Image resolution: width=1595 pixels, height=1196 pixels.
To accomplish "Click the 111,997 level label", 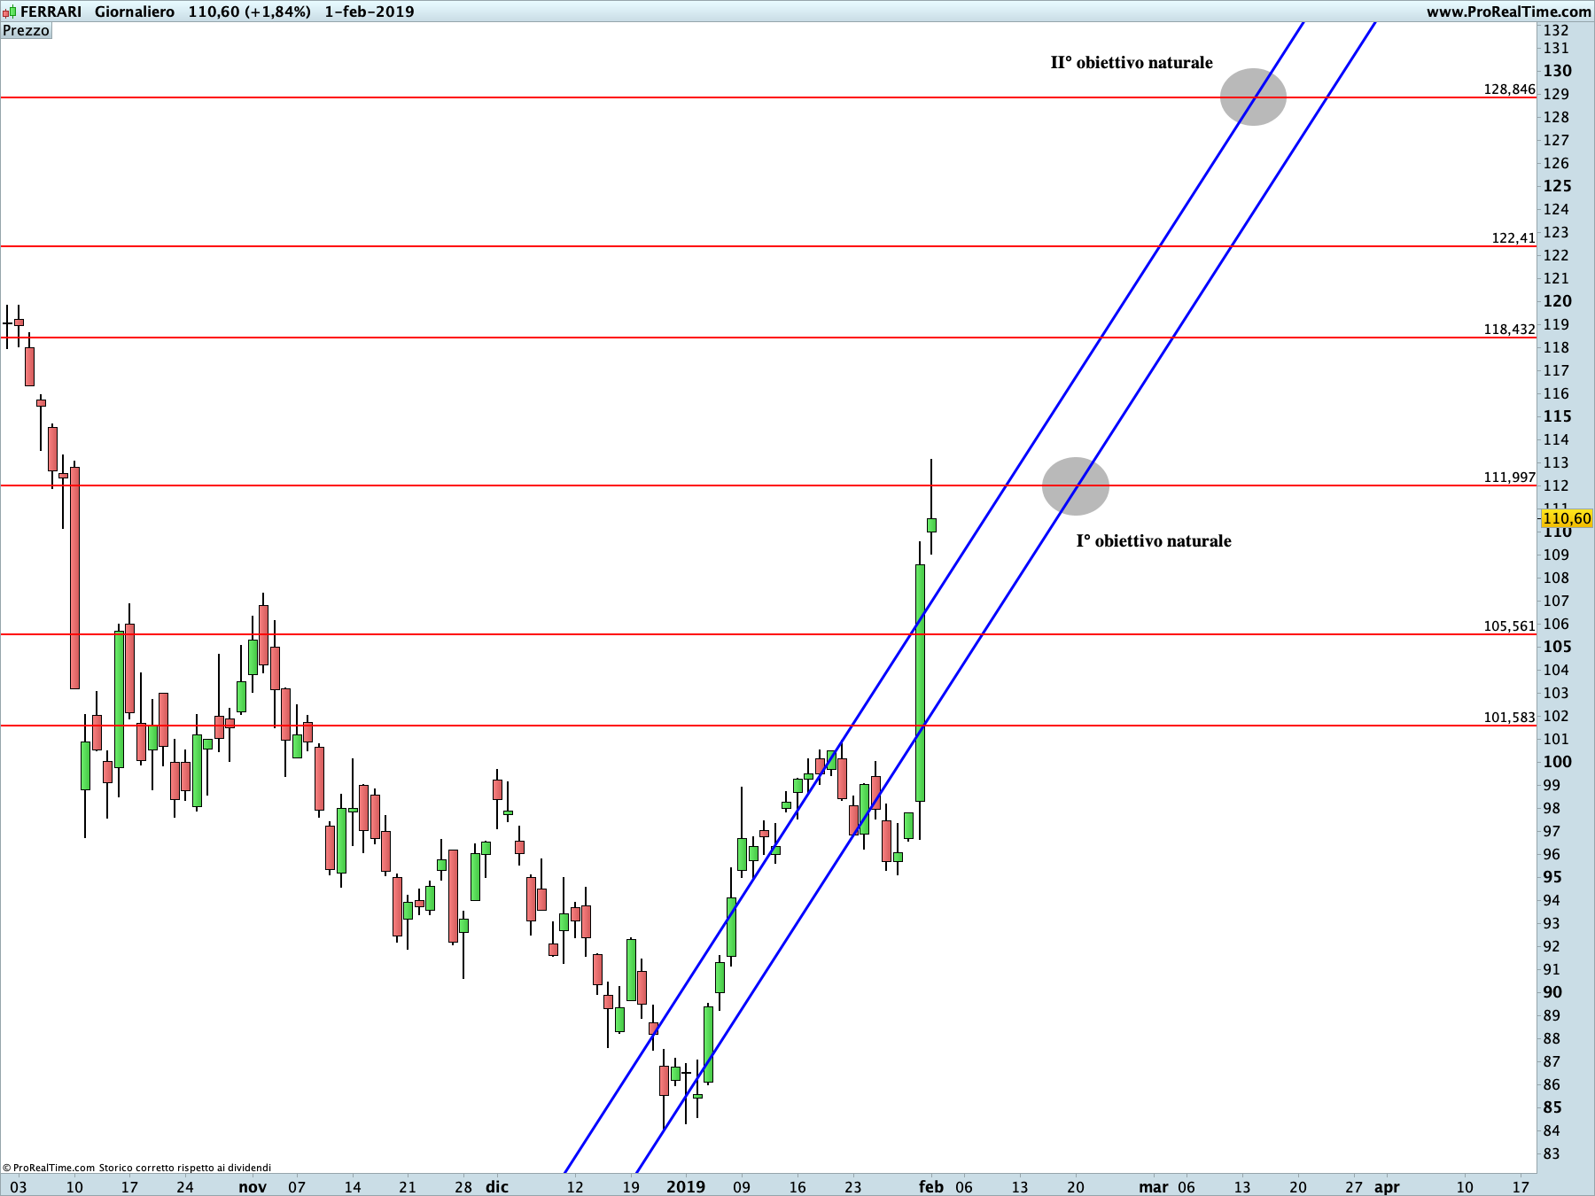I will point(1510,478).
